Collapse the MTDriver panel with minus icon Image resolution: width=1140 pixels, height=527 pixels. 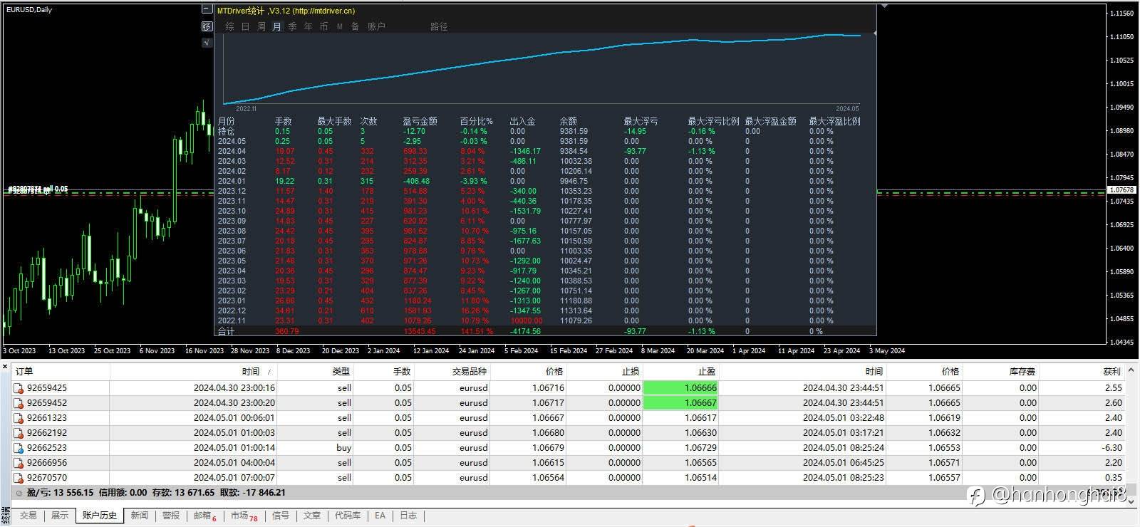(x=207, y=10)
